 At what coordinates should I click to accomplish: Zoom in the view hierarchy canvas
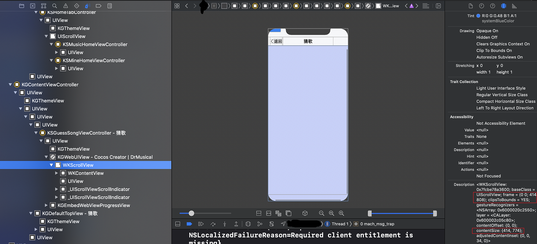[341, 213]
